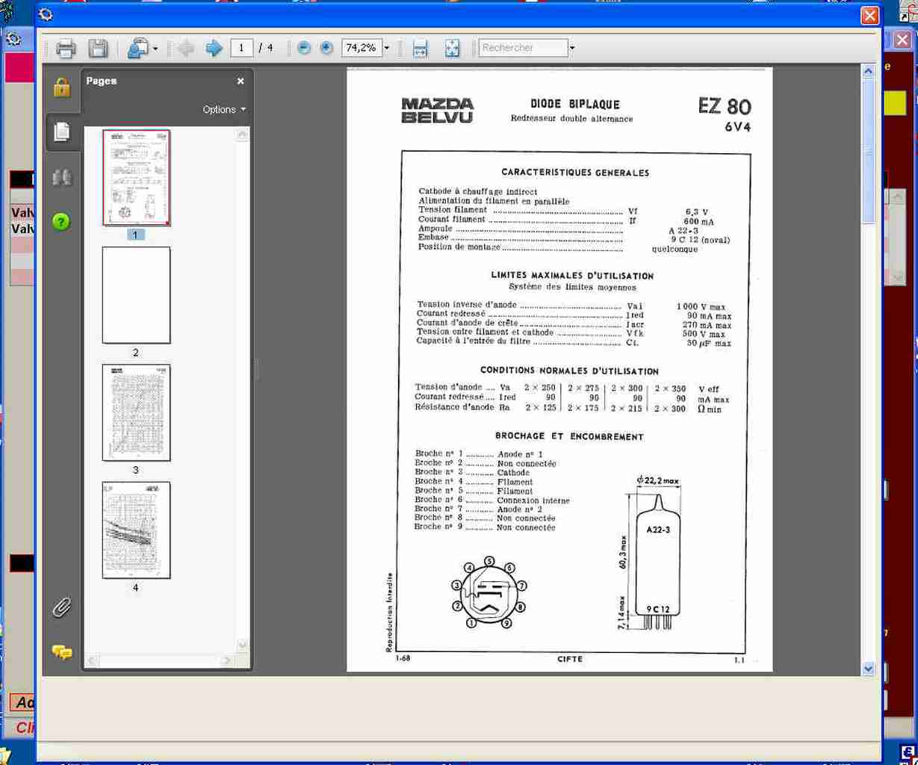Click the document scrollbar down arrow
918x765 pixels.
868,669
